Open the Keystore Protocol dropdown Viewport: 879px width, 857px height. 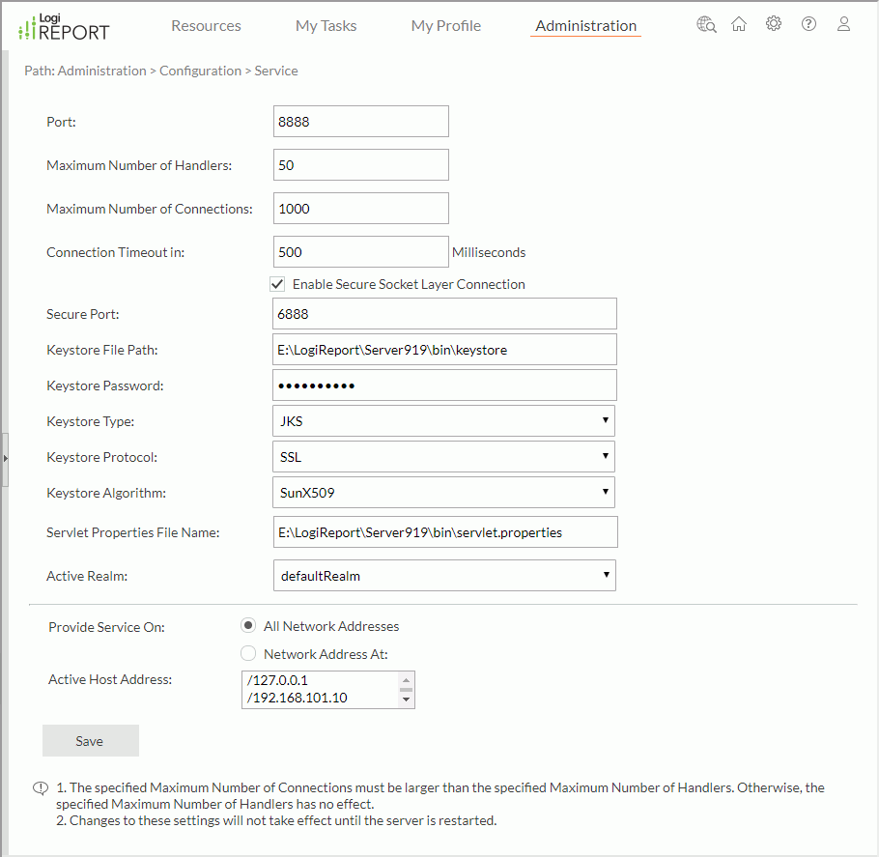tap(606, 456)
